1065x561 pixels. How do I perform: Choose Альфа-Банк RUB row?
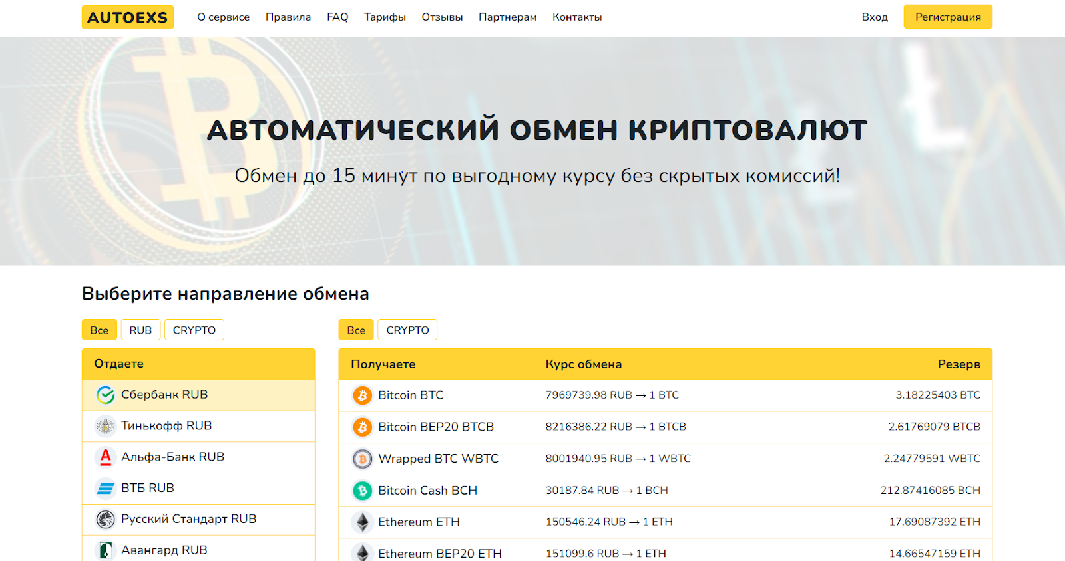click(198, 457)
